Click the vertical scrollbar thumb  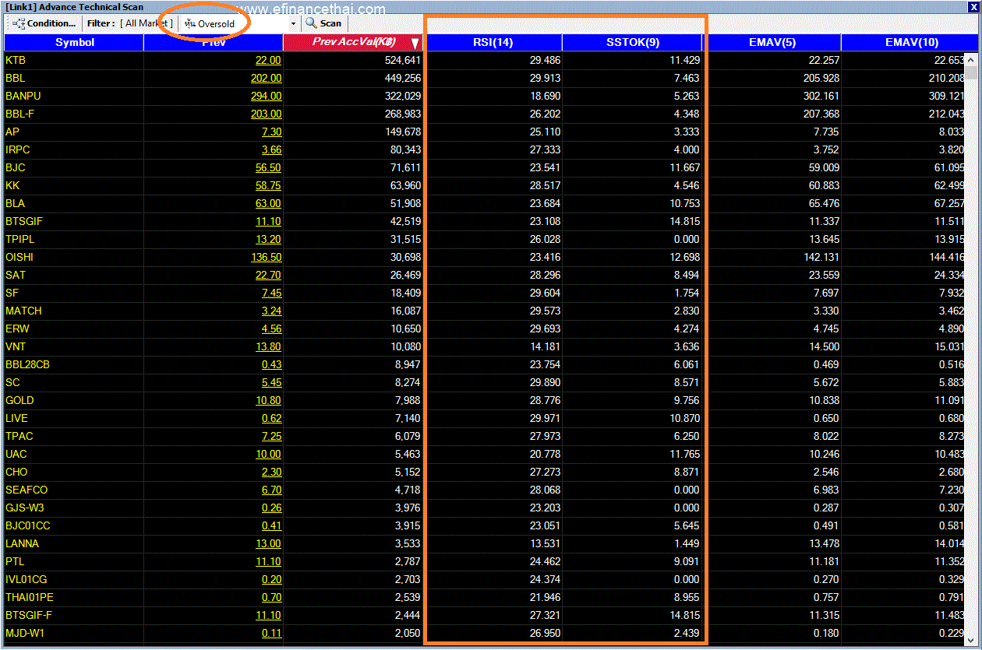pos(971,72)
